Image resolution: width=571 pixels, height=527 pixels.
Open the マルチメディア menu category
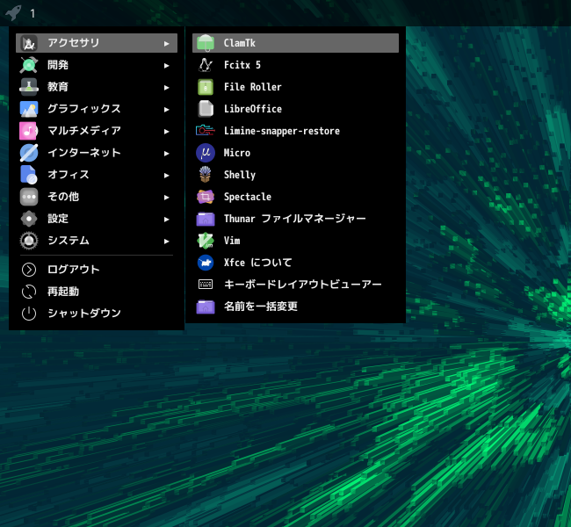pos(97,131)
